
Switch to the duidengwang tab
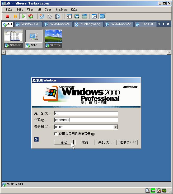[88, 24]
